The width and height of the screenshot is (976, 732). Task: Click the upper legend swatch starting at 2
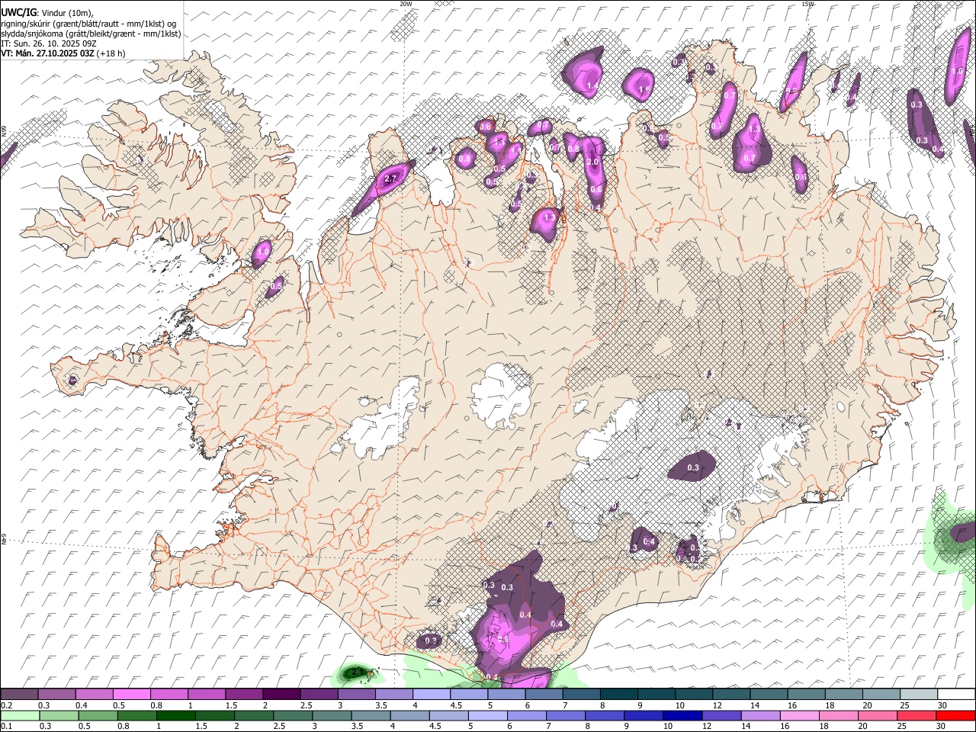click(281, 695)
